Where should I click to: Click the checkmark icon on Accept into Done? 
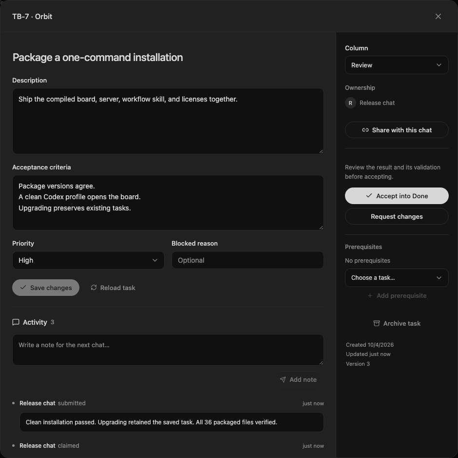click(x=369, y=195)
